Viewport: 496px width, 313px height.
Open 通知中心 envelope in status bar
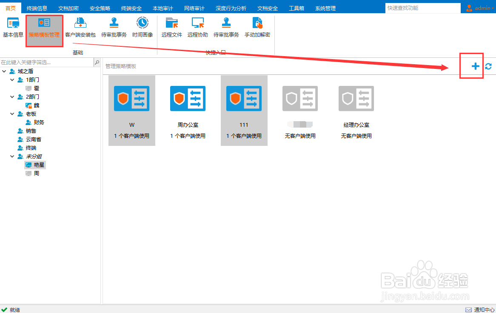pos(468,310)
